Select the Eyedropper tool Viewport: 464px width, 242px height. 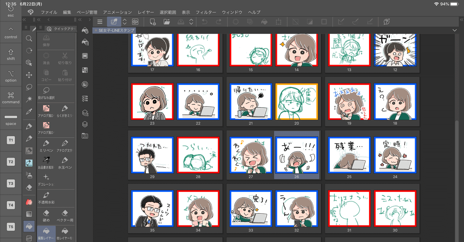point(29,112)
